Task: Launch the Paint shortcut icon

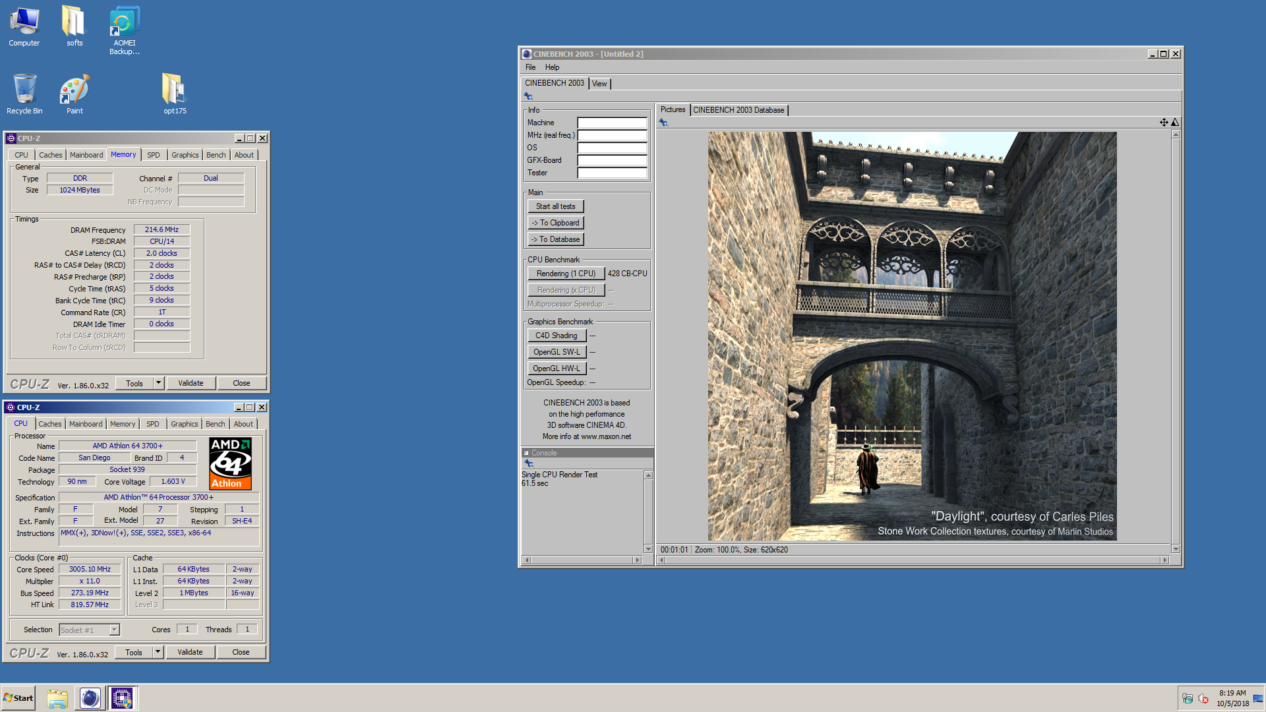Action: [75, 94]
